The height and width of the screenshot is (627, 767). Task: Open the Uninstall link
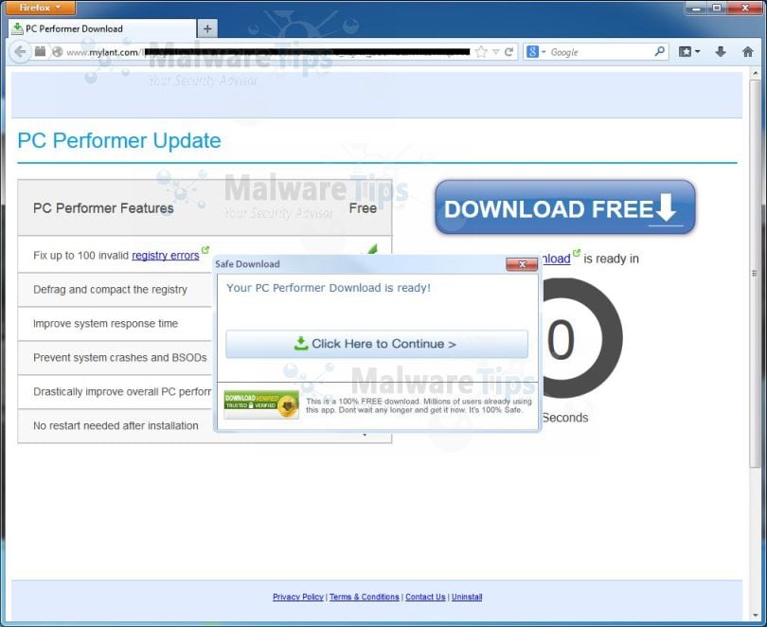467,597
